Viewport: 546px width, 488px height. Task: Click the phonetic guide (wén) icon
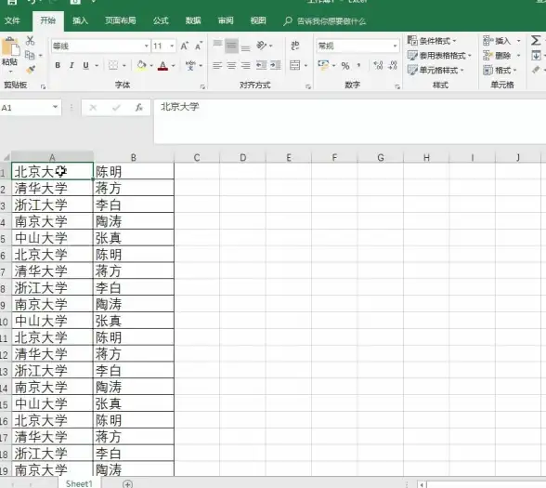coord(190,65)
